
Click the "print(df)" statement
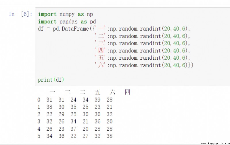click(x=51, y=80)
